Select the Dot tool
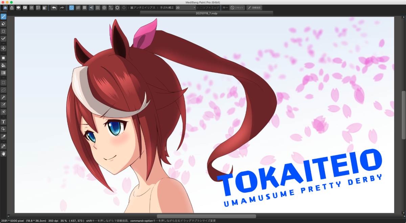 (3, 39)
